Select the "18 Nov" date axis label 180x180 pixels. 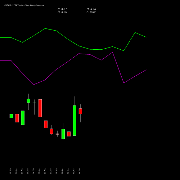[x=10, y=171]
